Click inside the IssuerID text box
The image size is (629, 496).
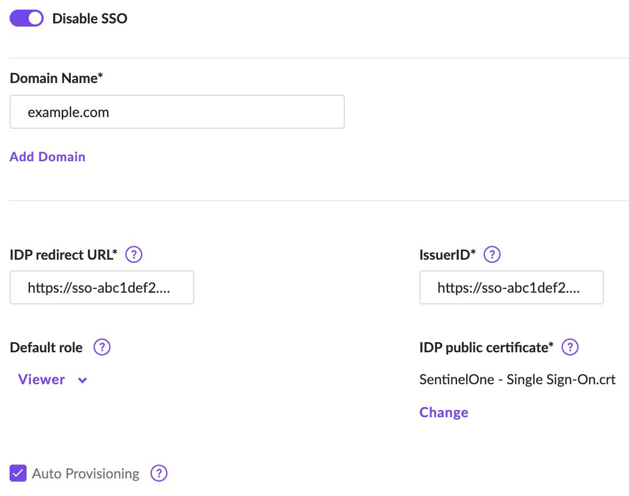[x=511, y=287]
